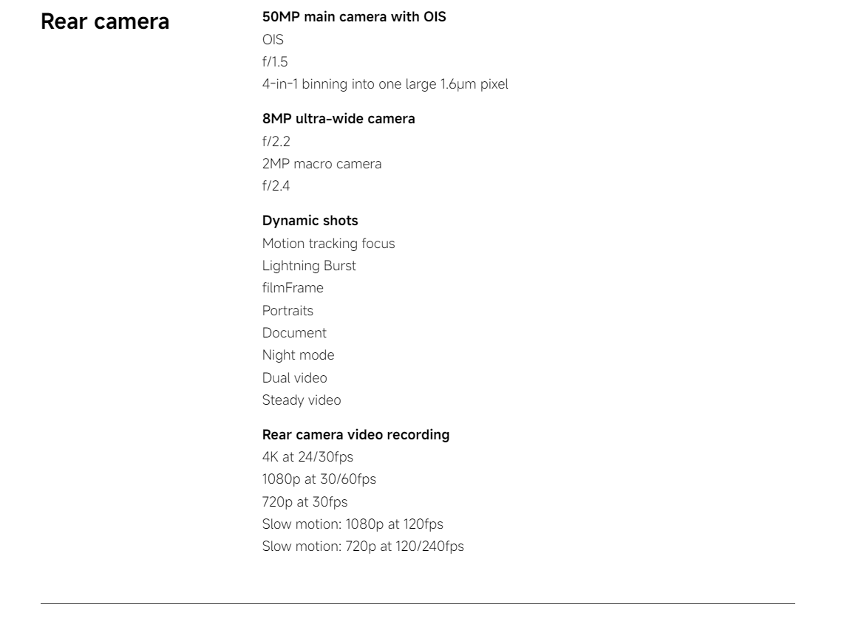Screen dimensions: 861x624
Task: Click the f/1.5 aperture text
Action: click(275, 62)
